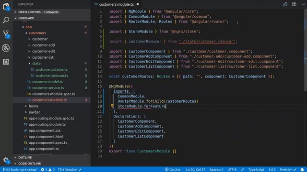Click customerRoutes constant on line 14

[x=137, y=76]
